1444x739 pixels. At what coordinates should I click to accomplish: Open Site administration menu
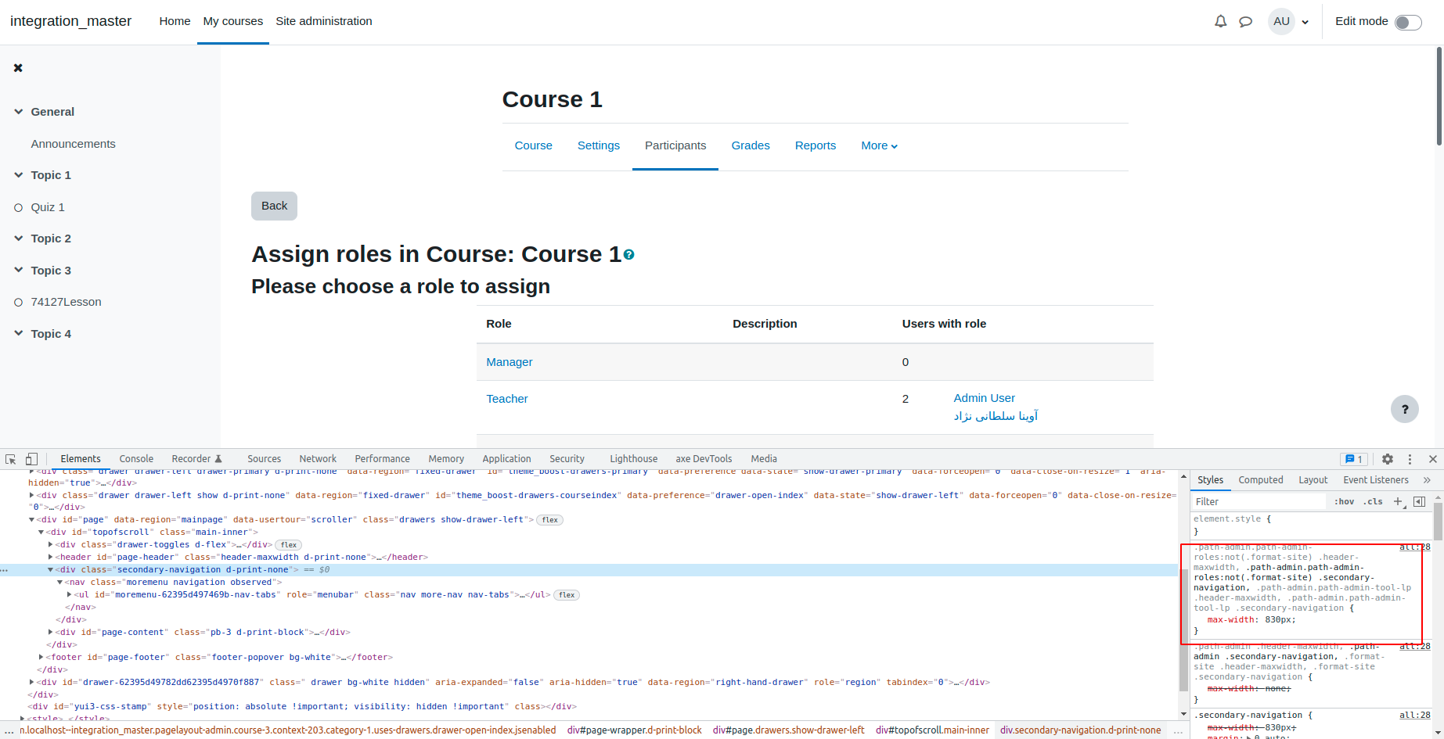tap(324, 21)
